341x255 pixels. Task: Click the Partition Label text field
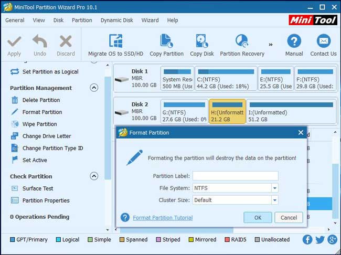click(236, 176)
